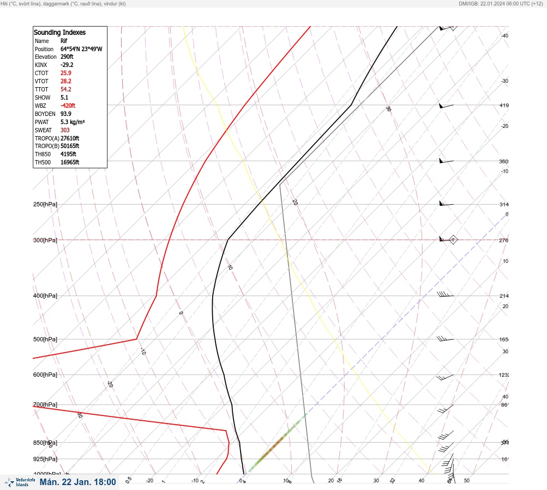This screenshot has height=490, width=547.
Task: Click the wind barb at 700hPa level
Action: point(446,408)
